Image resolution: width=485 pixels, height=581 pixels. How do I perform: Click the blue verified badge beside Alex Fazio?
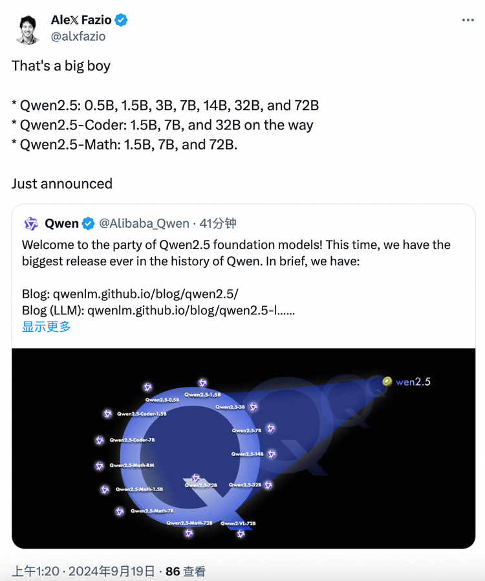pos(121,20)
